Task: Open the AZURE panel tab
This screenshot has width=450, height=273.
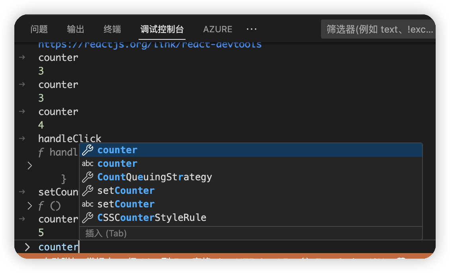Action: [x=217, y=29]
